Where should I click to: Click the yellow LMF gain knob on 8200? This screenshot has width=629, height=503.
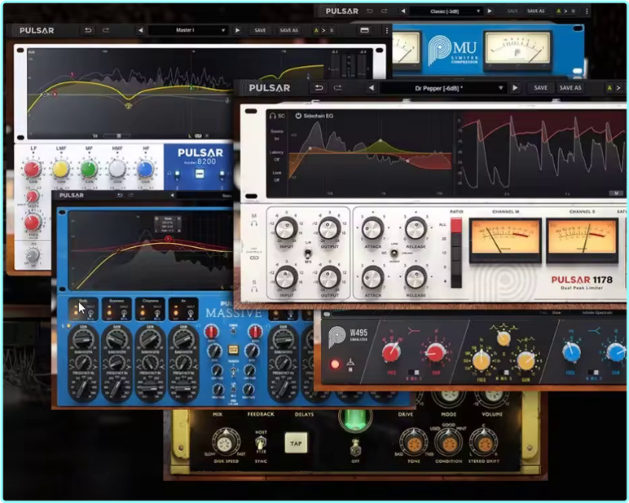coord(61,168)
